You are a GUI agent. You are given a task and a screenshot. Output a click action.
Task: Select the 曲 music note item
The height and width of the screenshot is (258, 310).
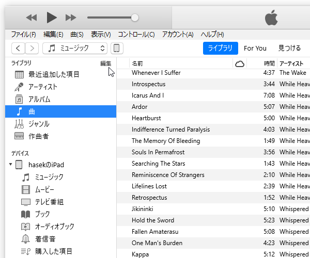60,111
